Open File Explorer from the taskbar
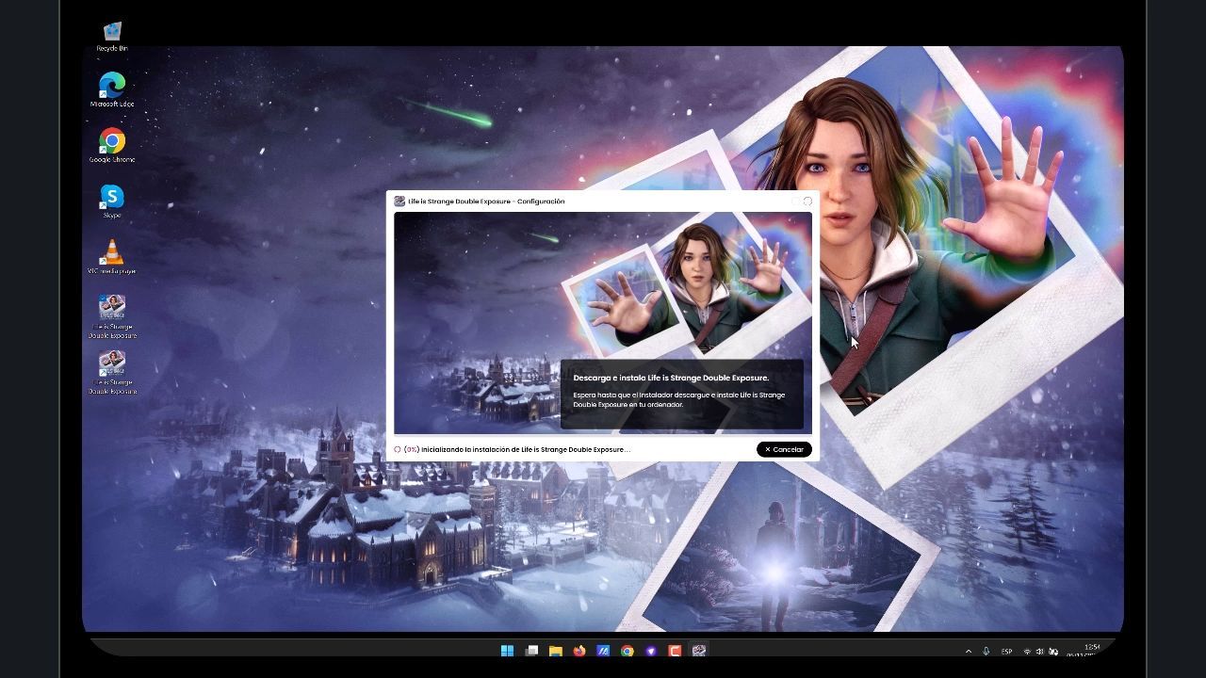This screenshot has width=1206, height=678. pos(556,651)
